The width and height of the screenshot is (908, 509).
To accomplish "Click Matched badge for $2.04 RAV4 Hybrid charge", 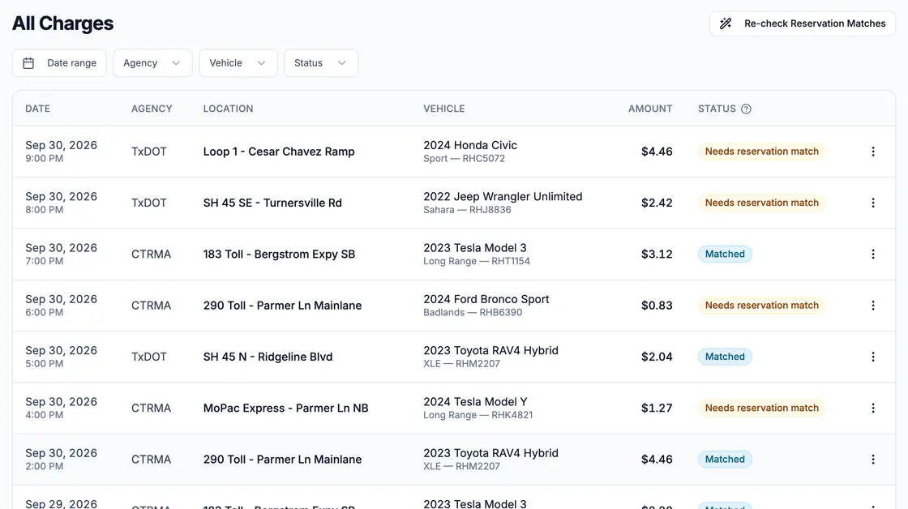I will [725, 357].
